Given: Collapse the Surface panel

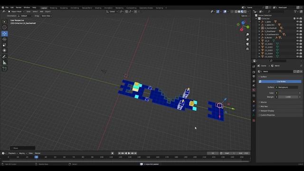Looking at the screenshot, I should 263,77.
